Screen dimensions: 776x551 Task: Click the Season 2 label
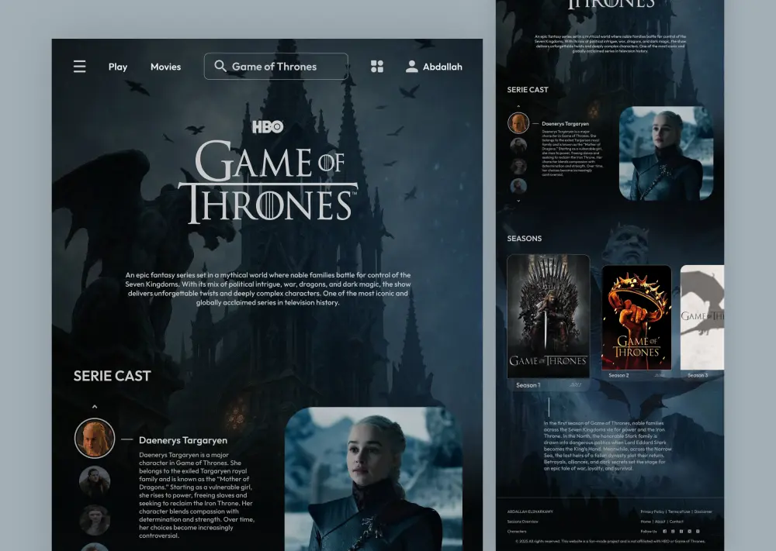point(618,376)
